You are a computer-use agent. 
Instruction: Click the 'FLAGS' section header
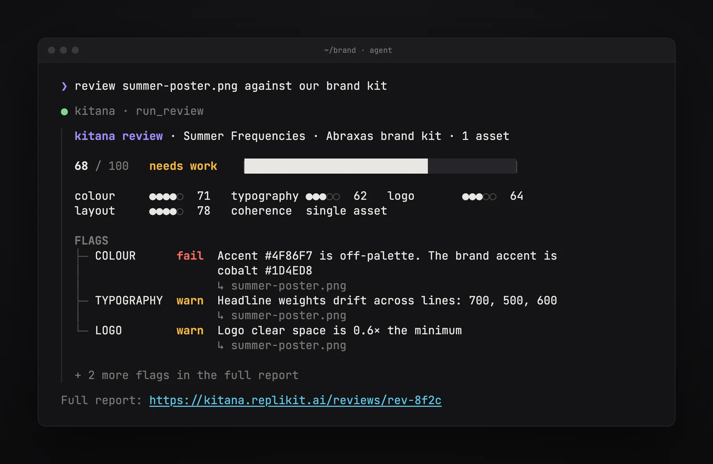coord(91,240)
